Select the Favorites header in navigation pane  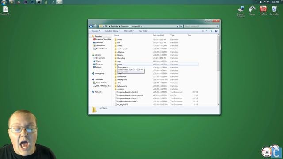97,36
